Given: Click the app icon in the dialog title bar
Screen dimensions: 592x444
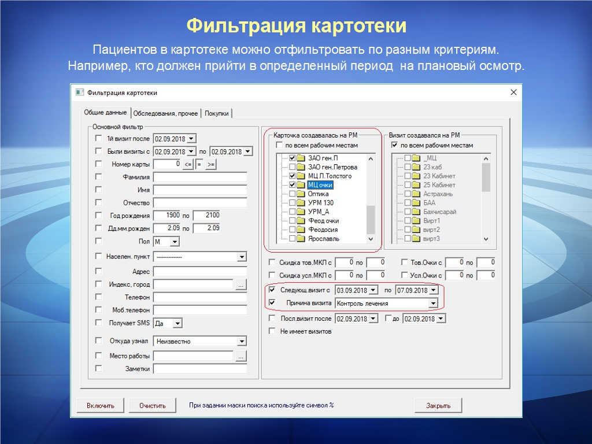Looking at the screenshot, I should click(x=80, y=92).
